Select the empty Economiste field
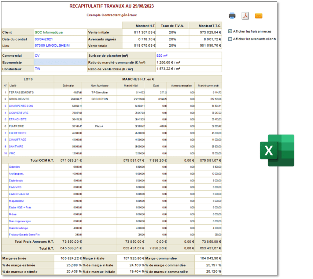 pos(61,62)
